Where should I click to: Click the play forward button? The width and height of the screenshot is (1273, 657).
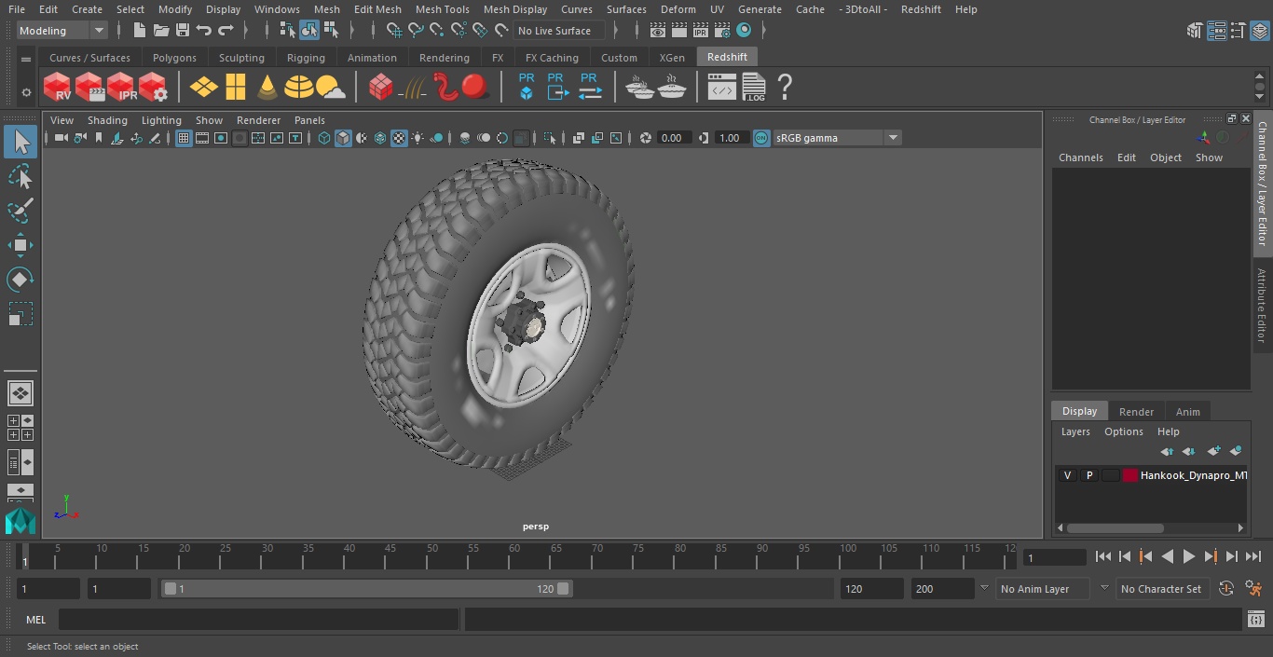point(1188,556)
